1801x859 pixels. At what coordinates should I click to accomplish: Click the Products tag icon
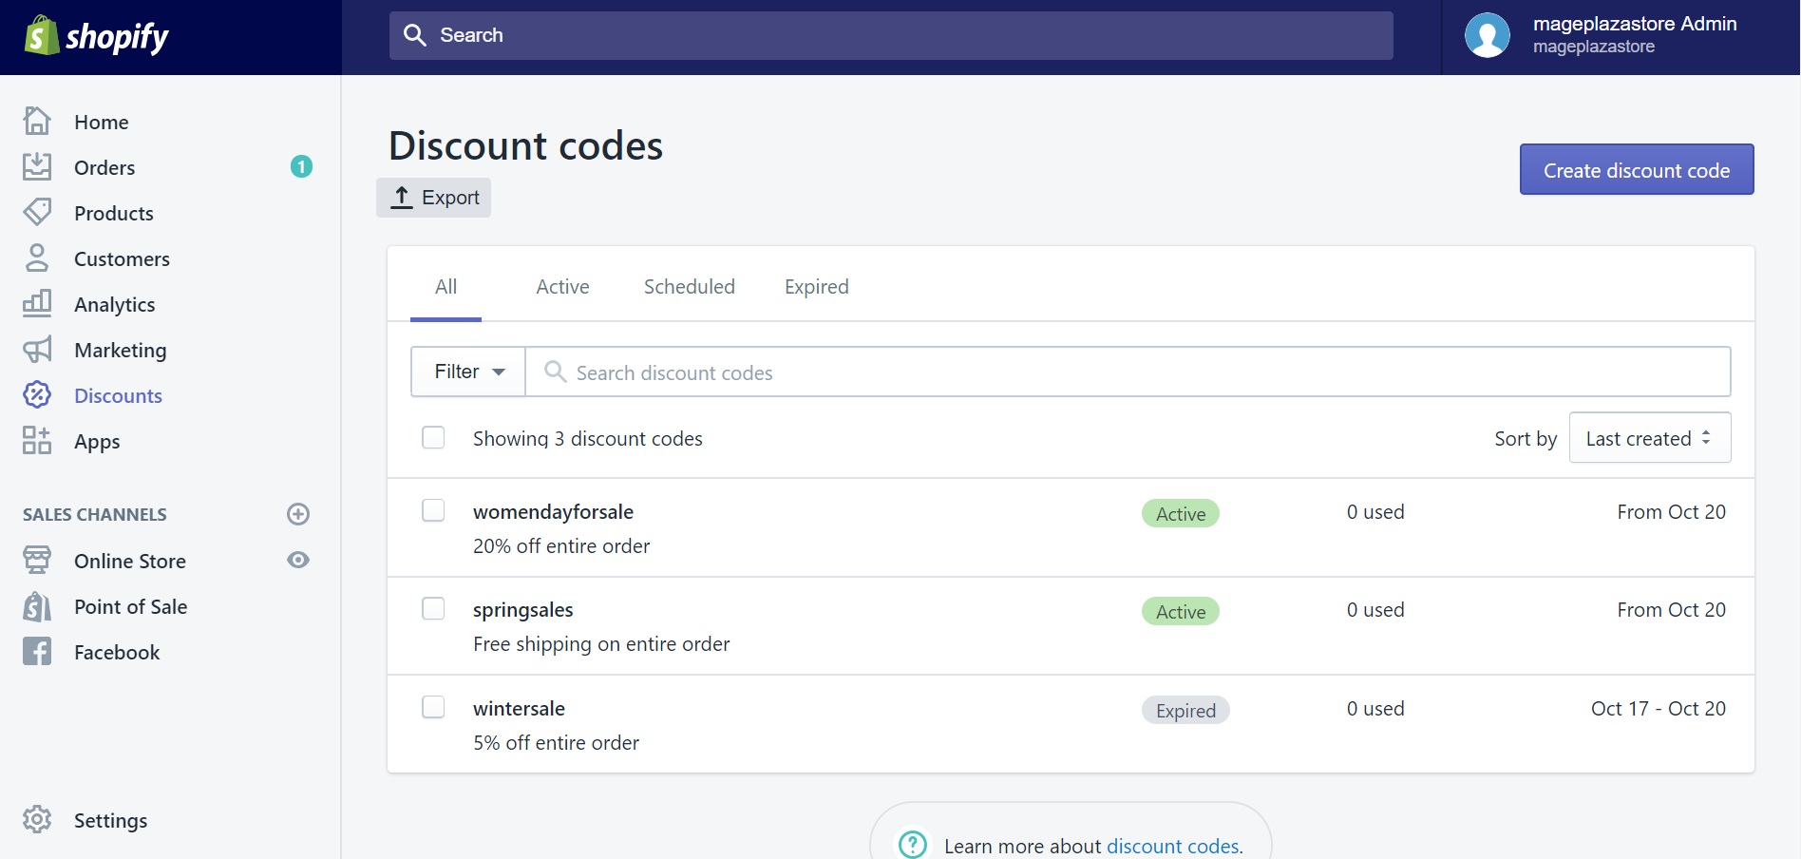[37, 212]
